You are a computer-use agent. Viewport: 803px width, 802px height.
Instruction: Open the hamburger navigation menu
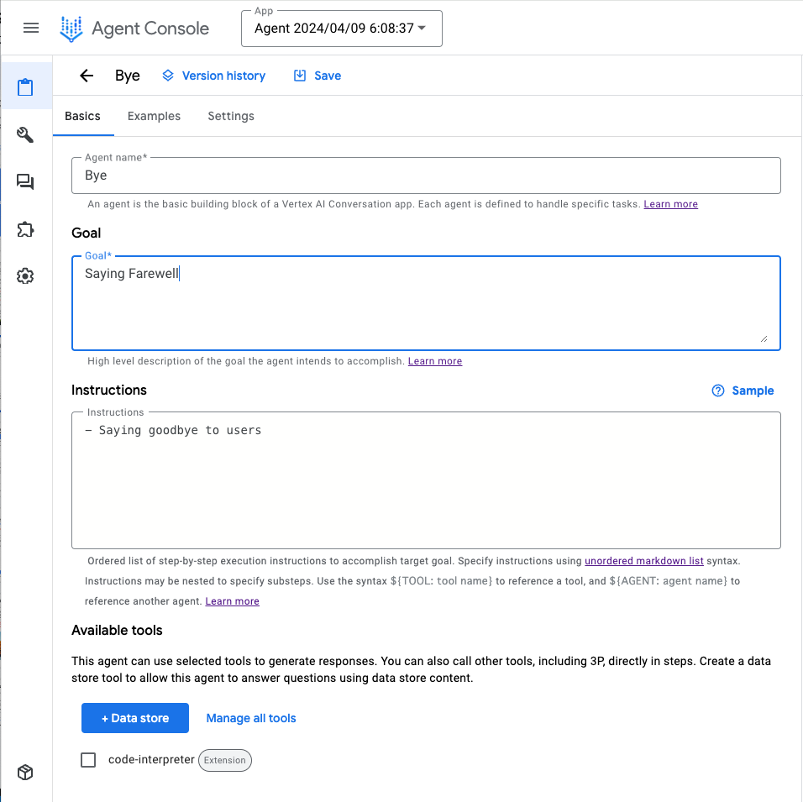(x=31, y=28)
